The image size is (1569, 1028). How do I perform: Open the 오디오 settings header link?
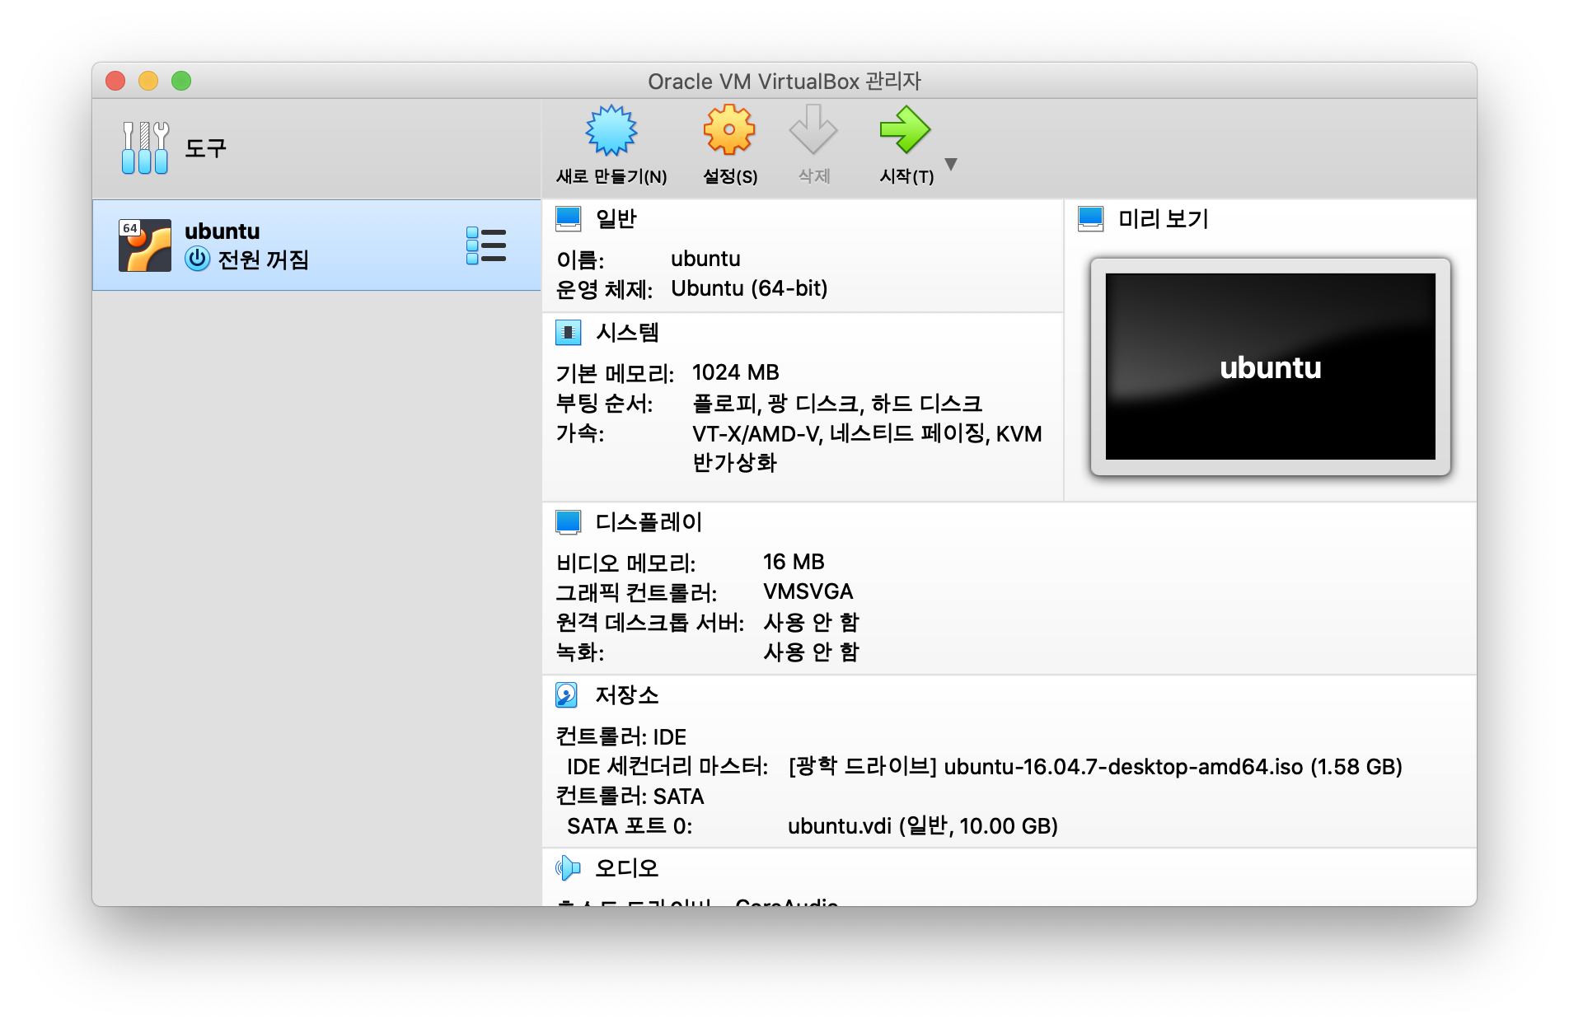(627, 868)
